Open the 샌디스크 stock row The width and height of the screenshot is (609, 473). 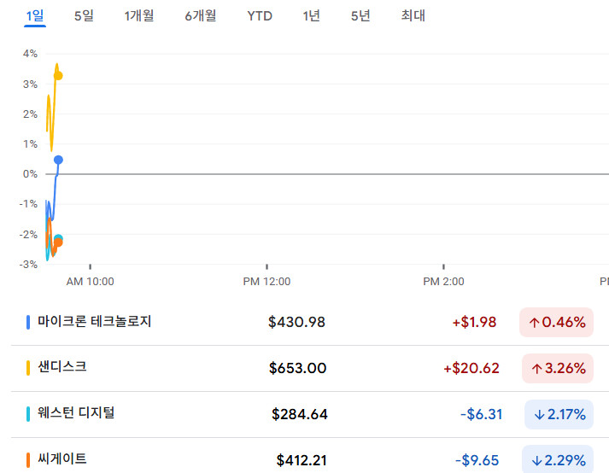pyautogui.click(x=61, y=367)
